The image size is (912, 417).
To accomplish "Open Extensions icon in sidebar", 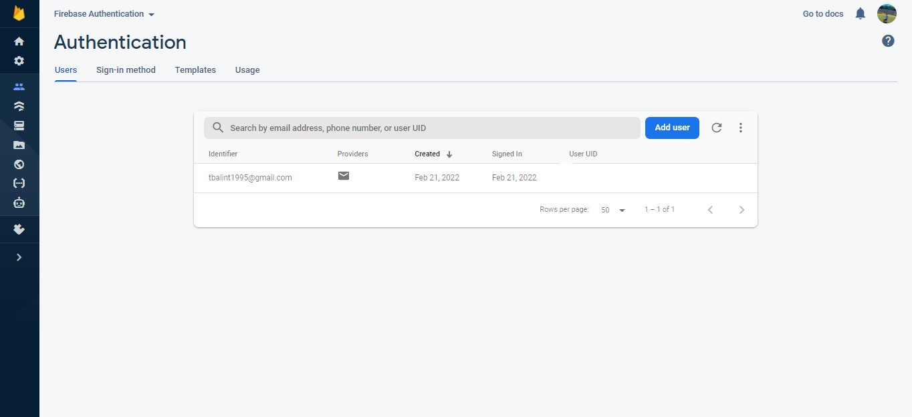I will point(19,229).
